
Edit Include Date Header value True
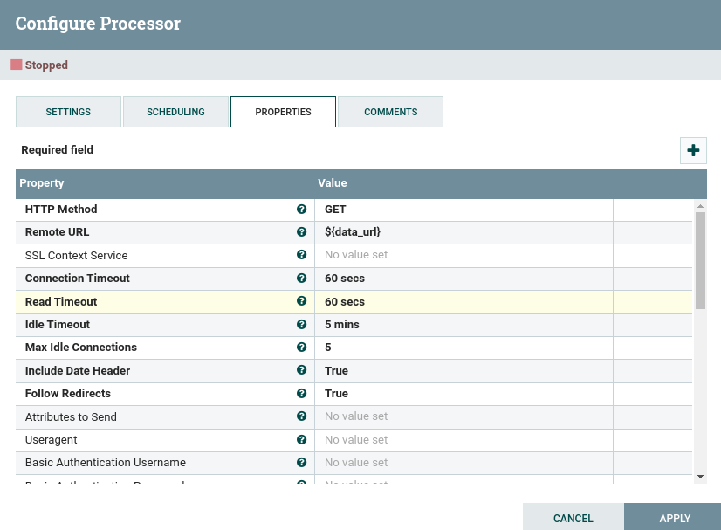[x=463, y=371]
